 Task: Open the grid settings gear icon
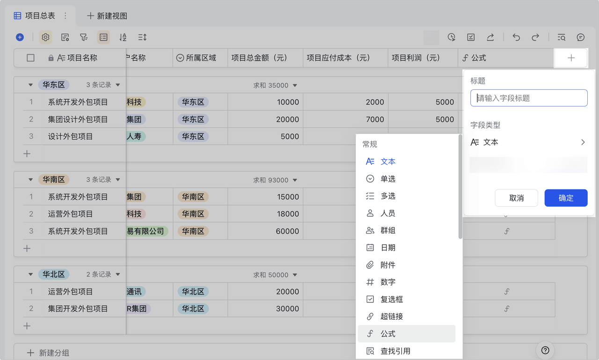click(45, 37)
